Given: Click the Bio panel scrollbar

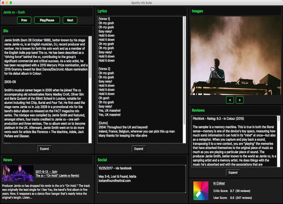Looking at the screenshot, I should (x=91, y=56).
